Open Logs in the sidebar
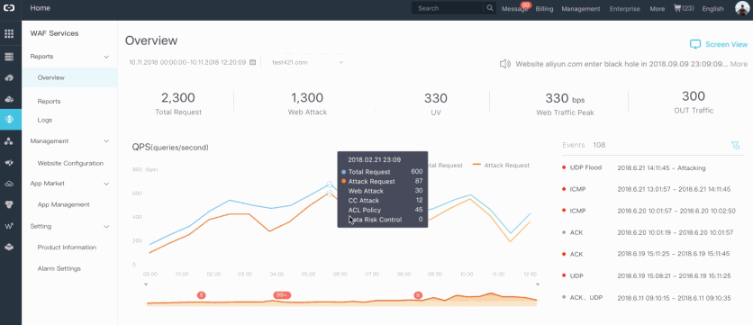This screenshot has height=325, width=753. 45,120
